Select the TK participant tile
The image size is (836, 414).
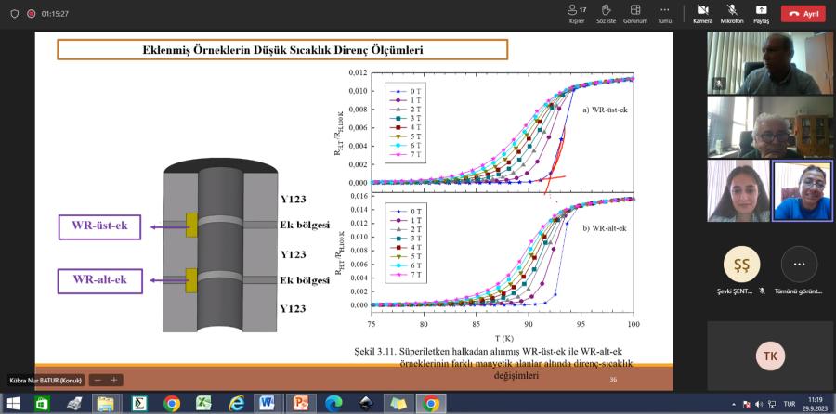(770, 356)
